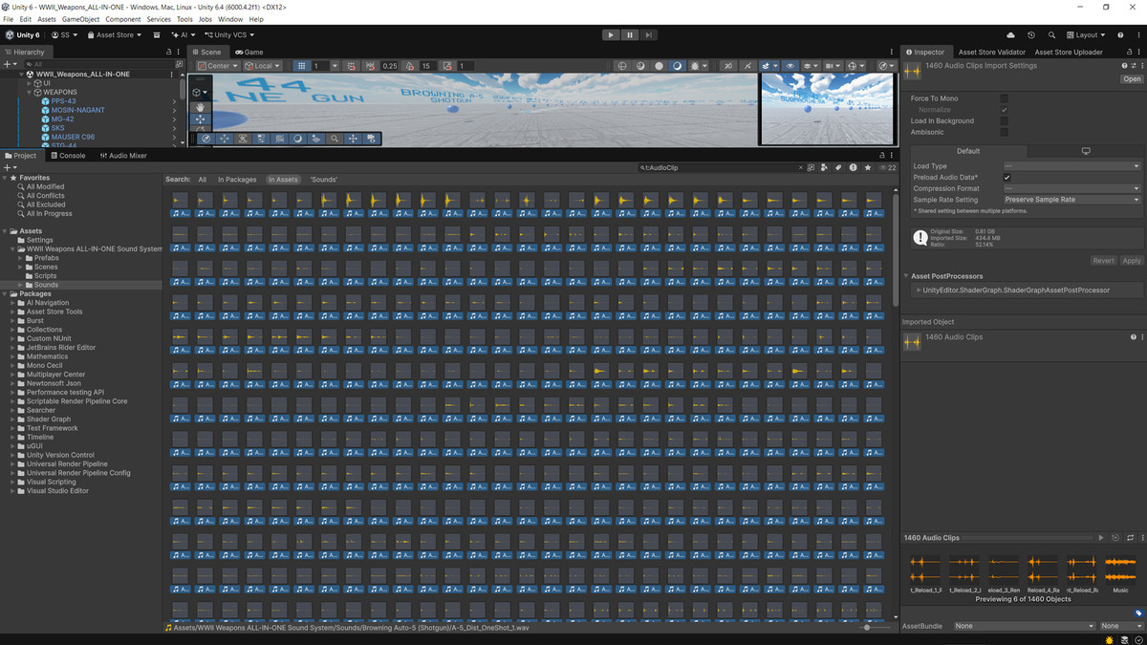The image size is (1147, 645).
Task: Toggle the Scene grid visibility icon
Action: [302, 66]
